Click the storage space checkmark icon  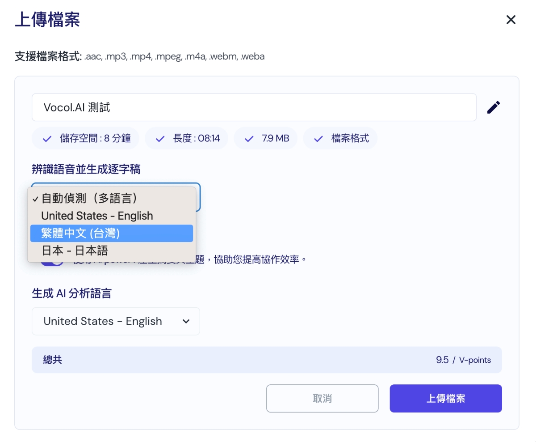(47, 139)
